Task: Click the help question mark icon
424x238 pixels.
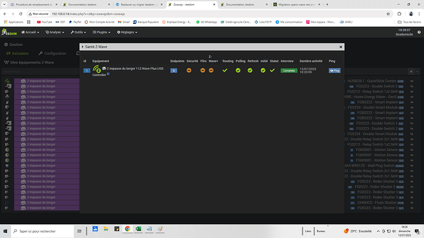Action: click(x=419, y=32)
